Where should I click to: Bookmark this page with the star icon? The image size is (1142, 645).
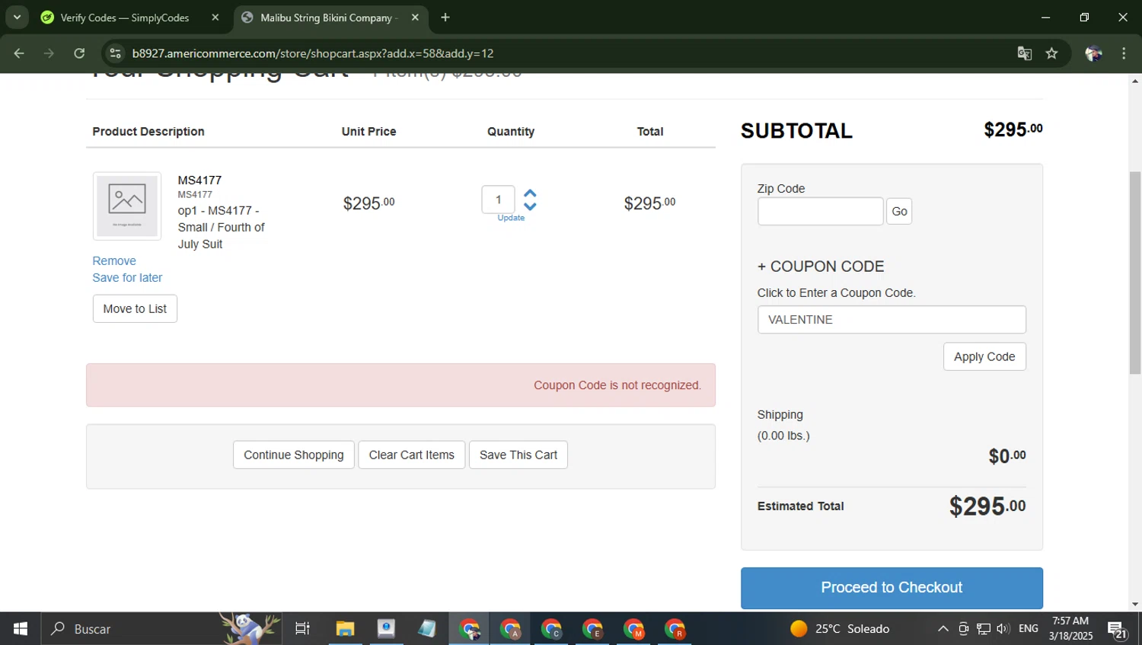point(1052,53)
